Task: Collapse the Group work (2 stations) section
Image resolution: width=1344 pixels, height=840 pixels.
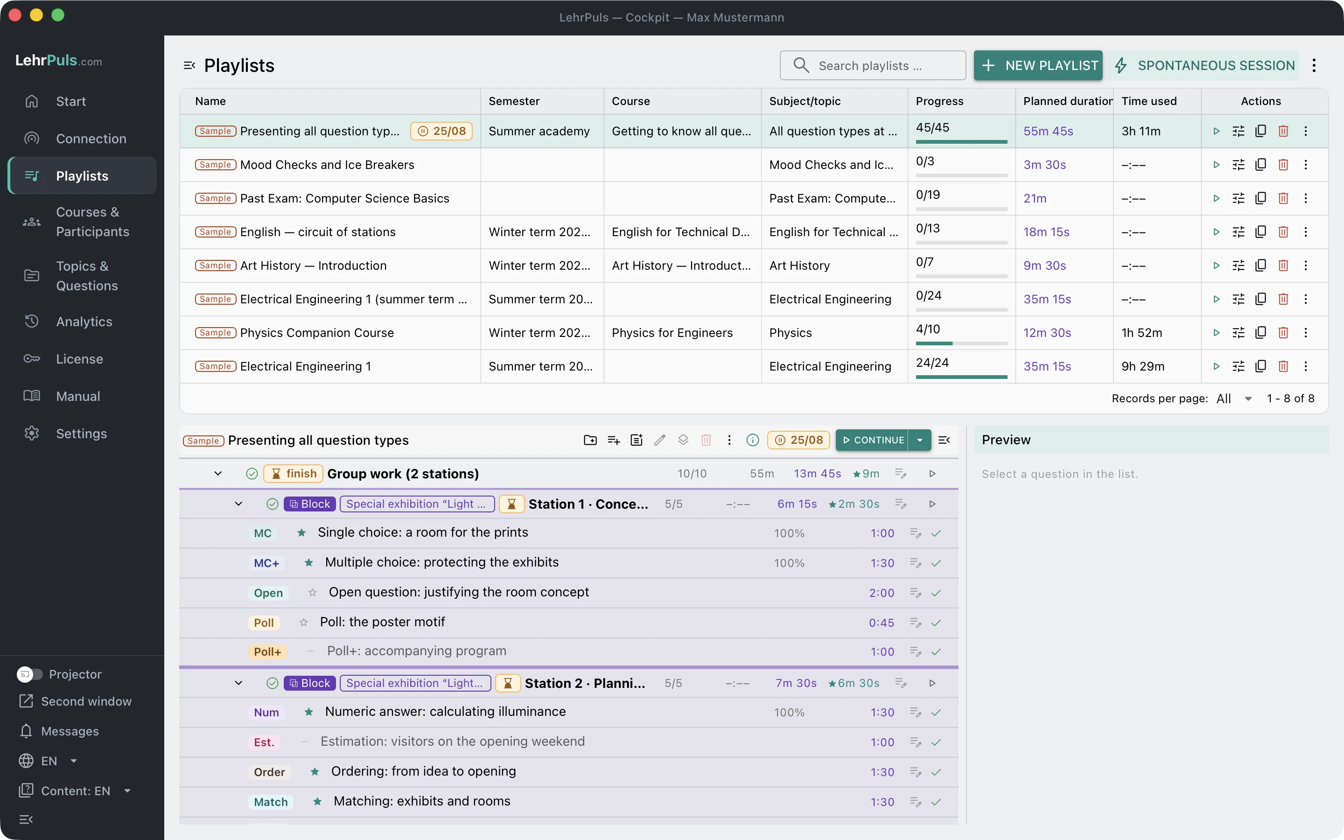Action: click(218, 473)
